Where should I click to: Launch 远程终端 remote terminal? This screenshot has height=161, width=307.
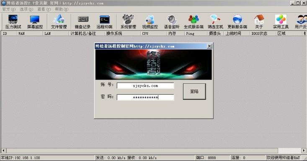(x=104, y=22)
